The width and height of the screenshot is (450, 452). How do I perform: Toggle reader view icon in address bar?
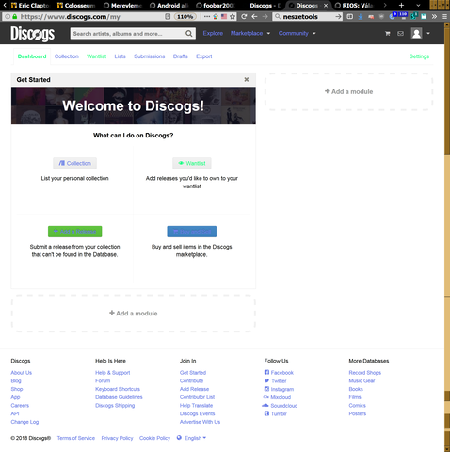point(168,17)
